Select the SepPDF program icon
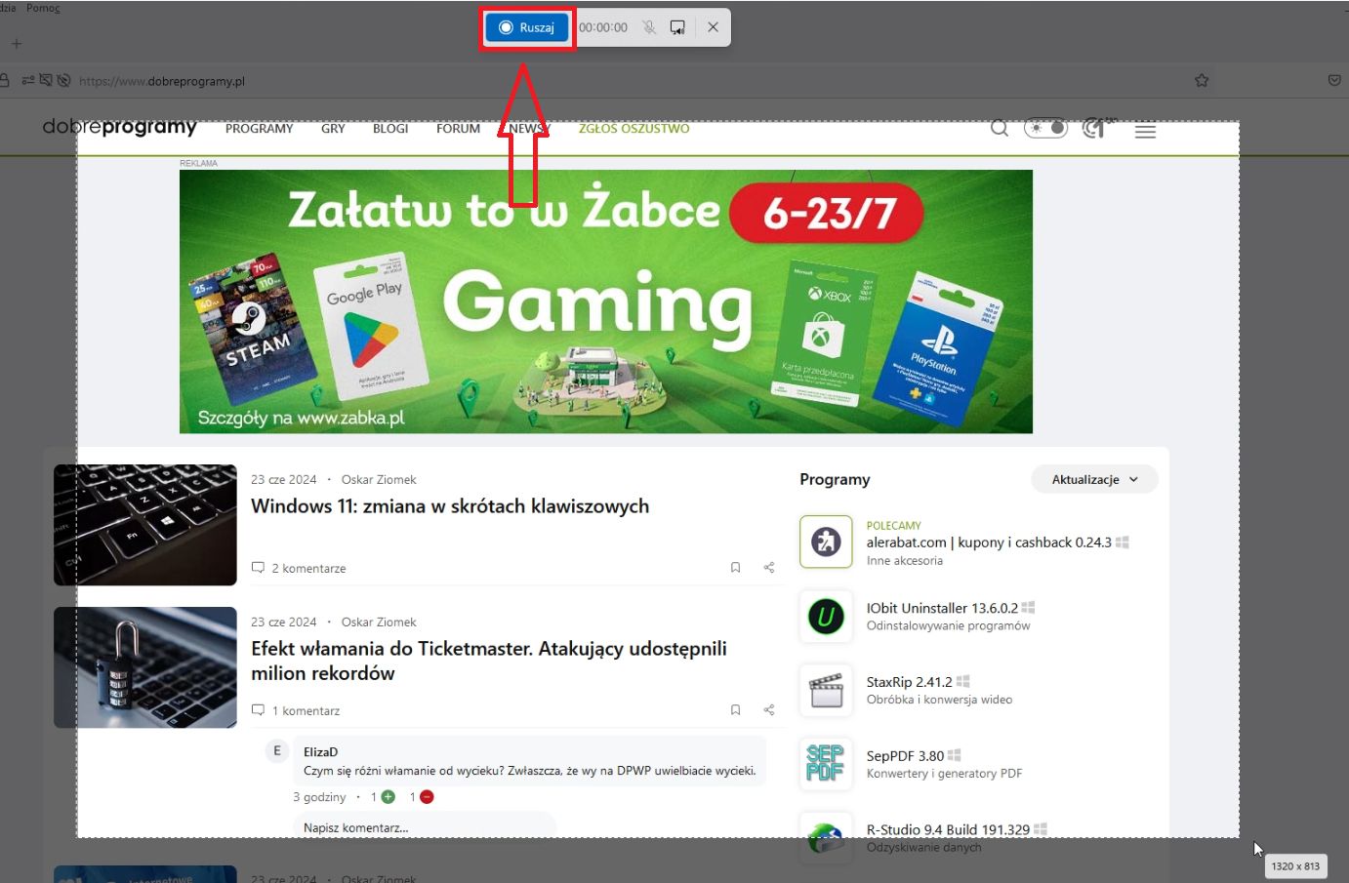The width and height of the screenshot is (1349, 883). pyautogui.click(x=825, y=764)
